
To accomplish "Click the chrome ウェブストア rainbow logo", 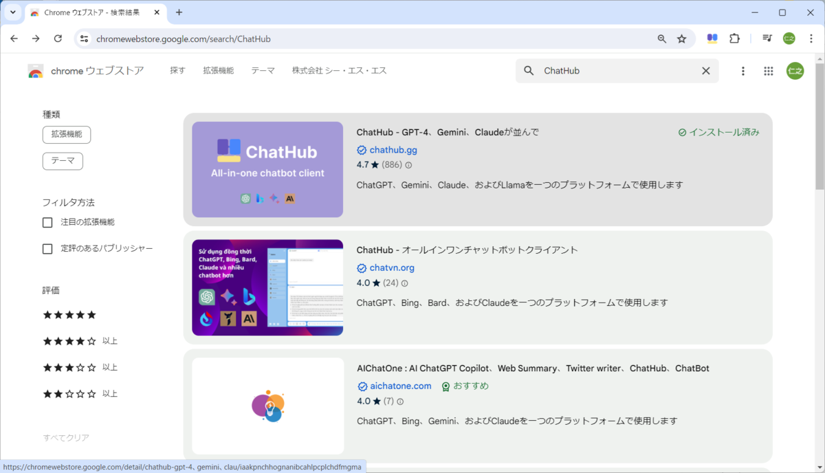I will click(x=36, y=71).
